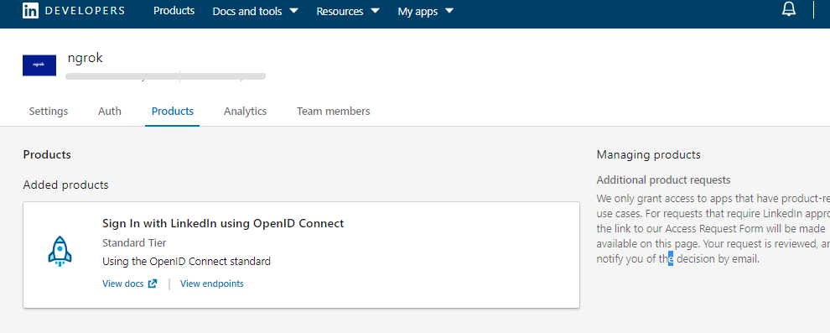Expand the Resources dropdown arrow
Screen dimensions: 830x333
point(376,11)
